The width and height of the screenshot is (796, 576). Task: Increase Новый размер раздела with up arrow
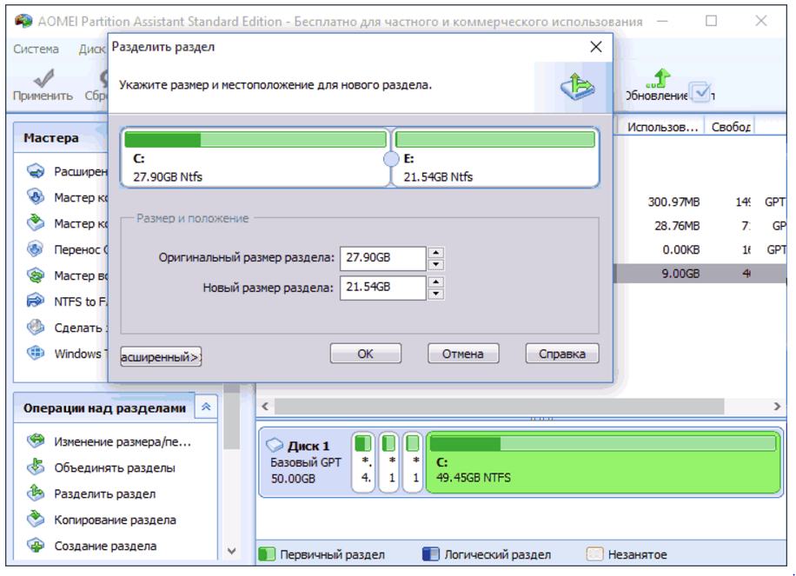pos(436,282)
